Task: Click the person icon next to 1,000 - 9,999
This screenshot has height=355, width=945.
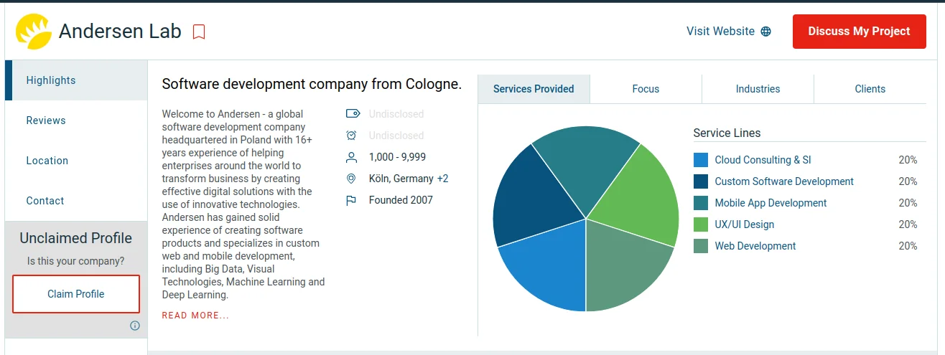Action: click(351, 157)
